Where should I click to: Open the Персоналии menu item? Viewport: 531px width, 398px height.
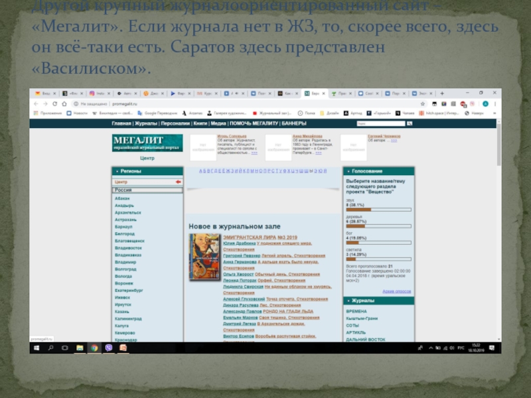coord(175,123)
